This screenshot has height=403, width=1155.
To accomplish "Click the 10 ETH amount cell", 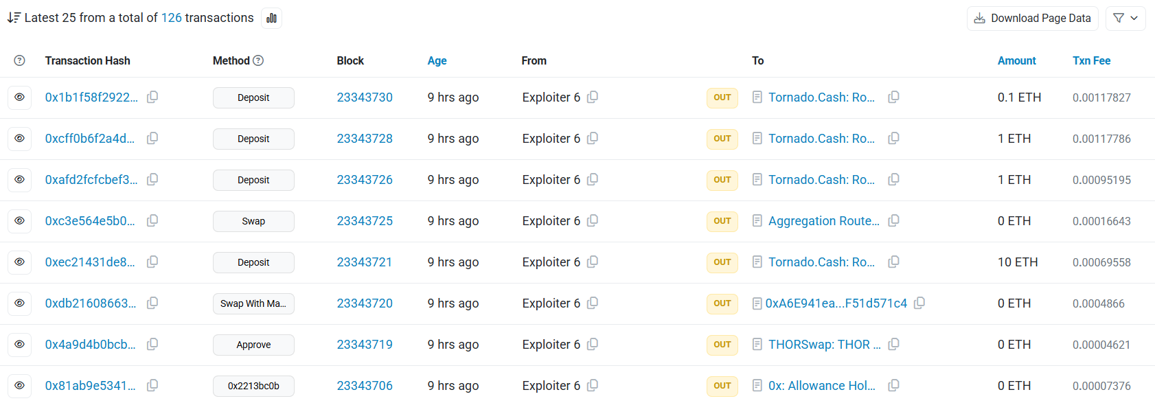I will coord(1018,262).
